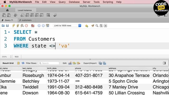Toggle continue-on-error red icon
The width and height of the screenshot is (169, 95).
(x=33, y=26)
